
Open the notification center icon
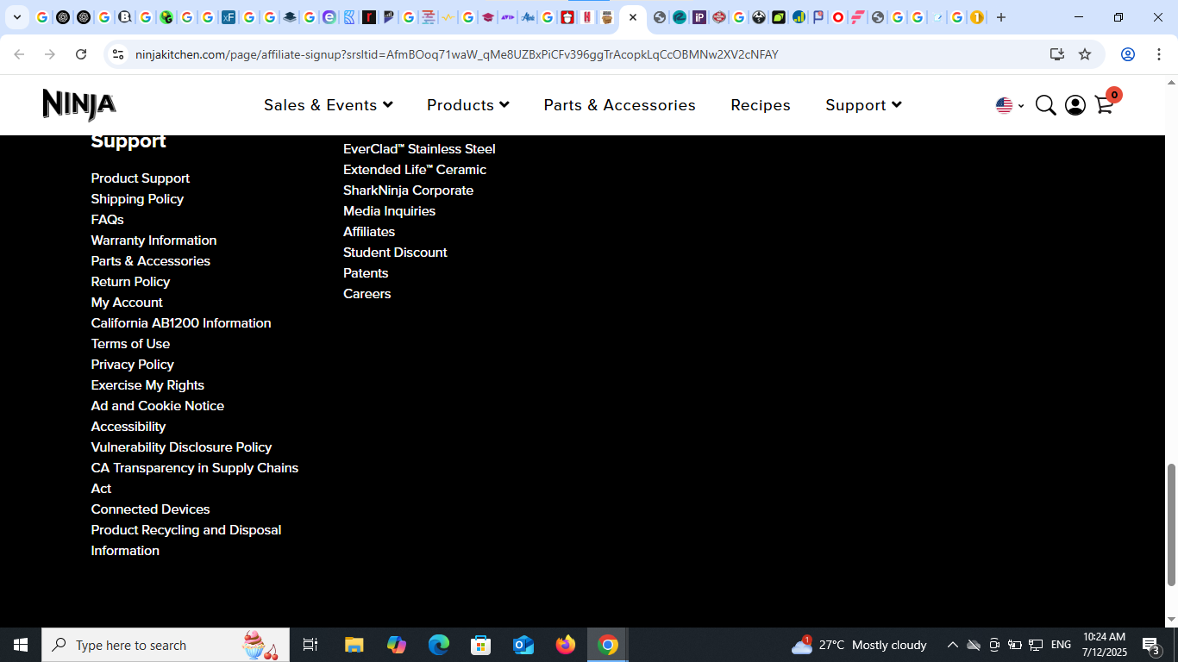pyautogui.click(x=1150, y=645)
